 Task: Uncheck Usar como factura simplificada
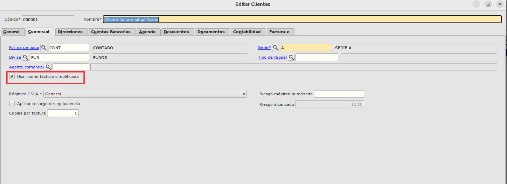12,76
